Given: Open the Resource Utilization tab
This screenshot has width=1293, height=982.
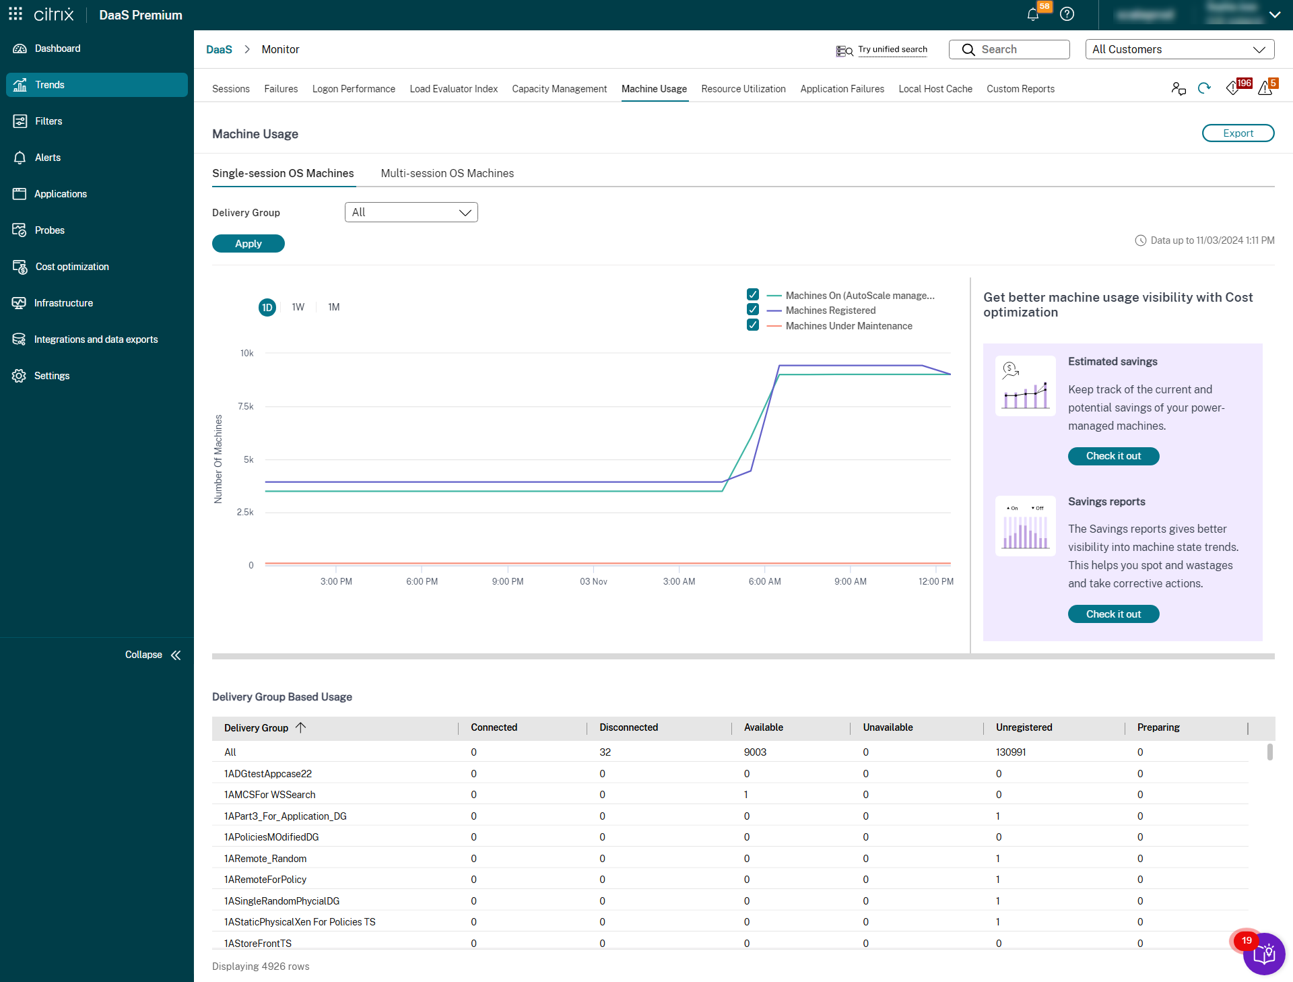Looking at the screenshot, I should (x=743, y=89).
